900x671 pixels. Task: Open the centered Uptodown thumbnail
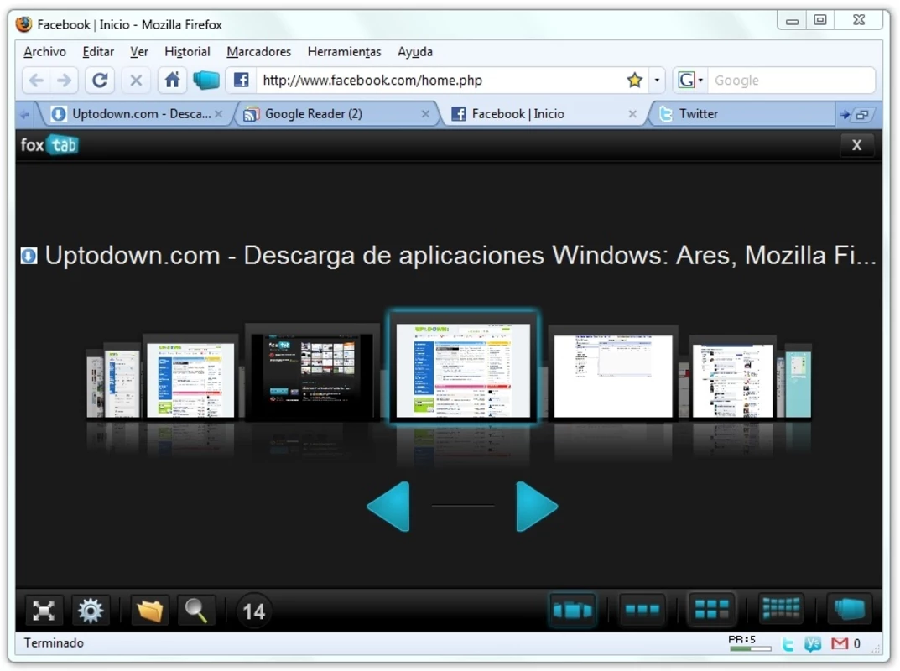(463, 367)
